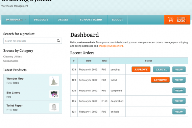The height and width of the screenshot is (128, 192).
Task: Click the failed status of order 129
Action: pyautogui.click(x=114, y=80)
